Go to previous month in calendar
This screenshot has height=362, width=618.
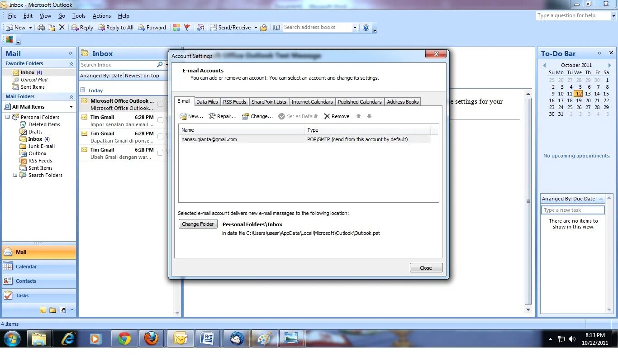coord(544,65)
